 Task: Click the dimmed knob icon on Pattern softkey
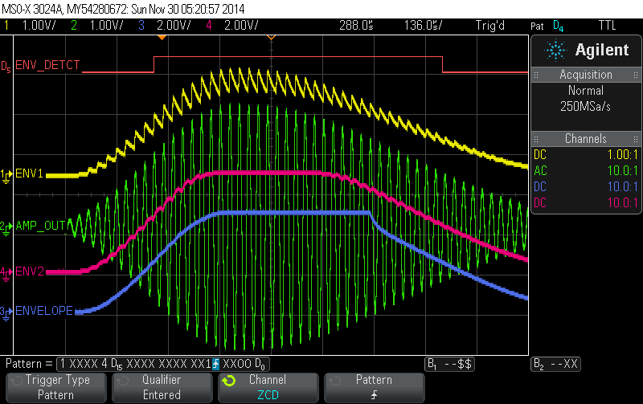pyautogui.click(x=334, y=381)
